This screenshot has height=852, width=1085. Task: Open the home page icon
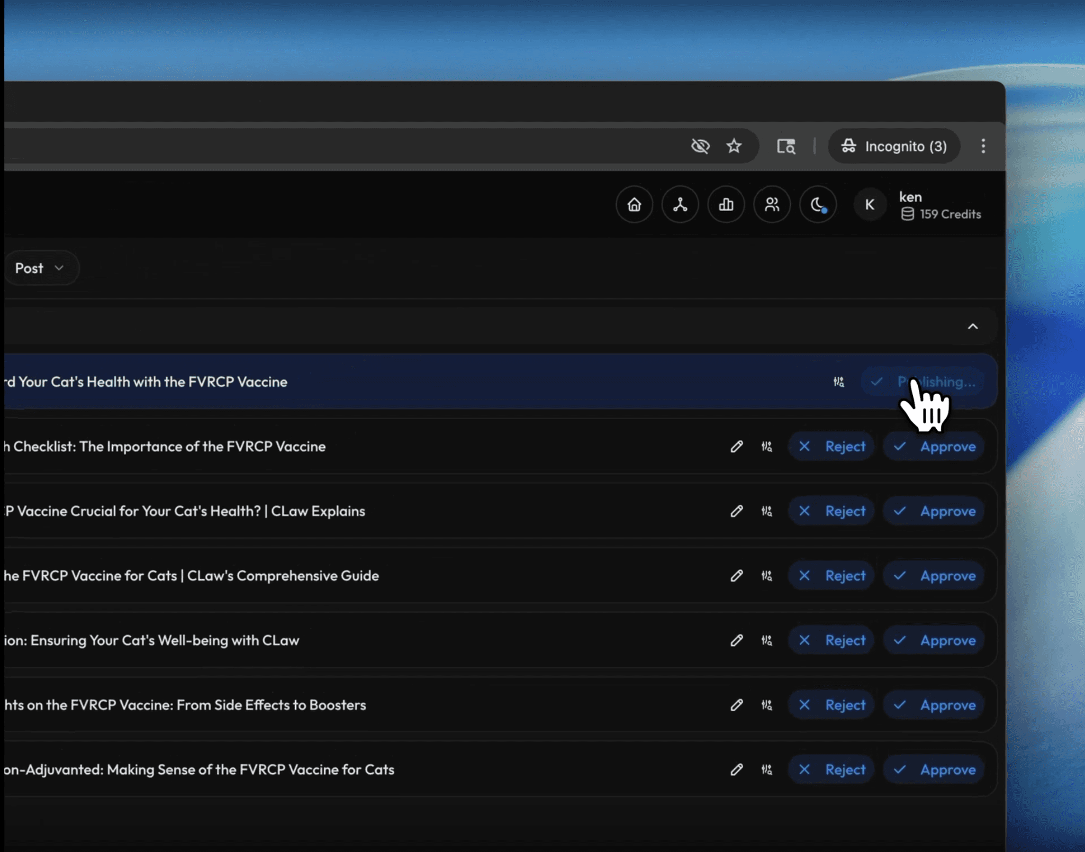pyautogui.click(x=634, y=204)
